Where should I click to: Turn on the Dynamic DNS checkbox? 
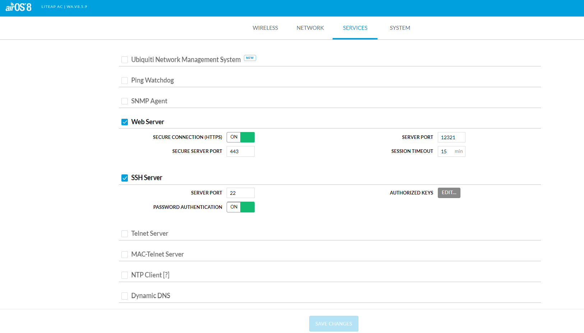pyautogui.click(x=125, y=296)
